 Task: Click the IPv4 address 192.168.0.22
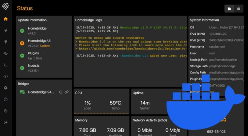[218, 34]
